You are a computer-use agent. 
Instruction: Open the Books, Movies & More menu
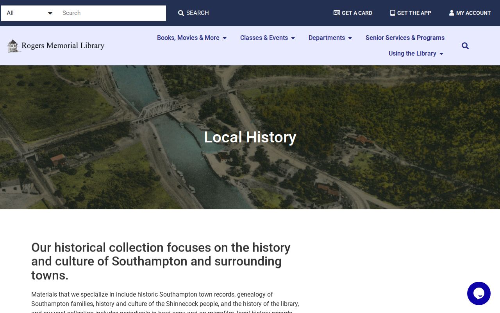192,38
